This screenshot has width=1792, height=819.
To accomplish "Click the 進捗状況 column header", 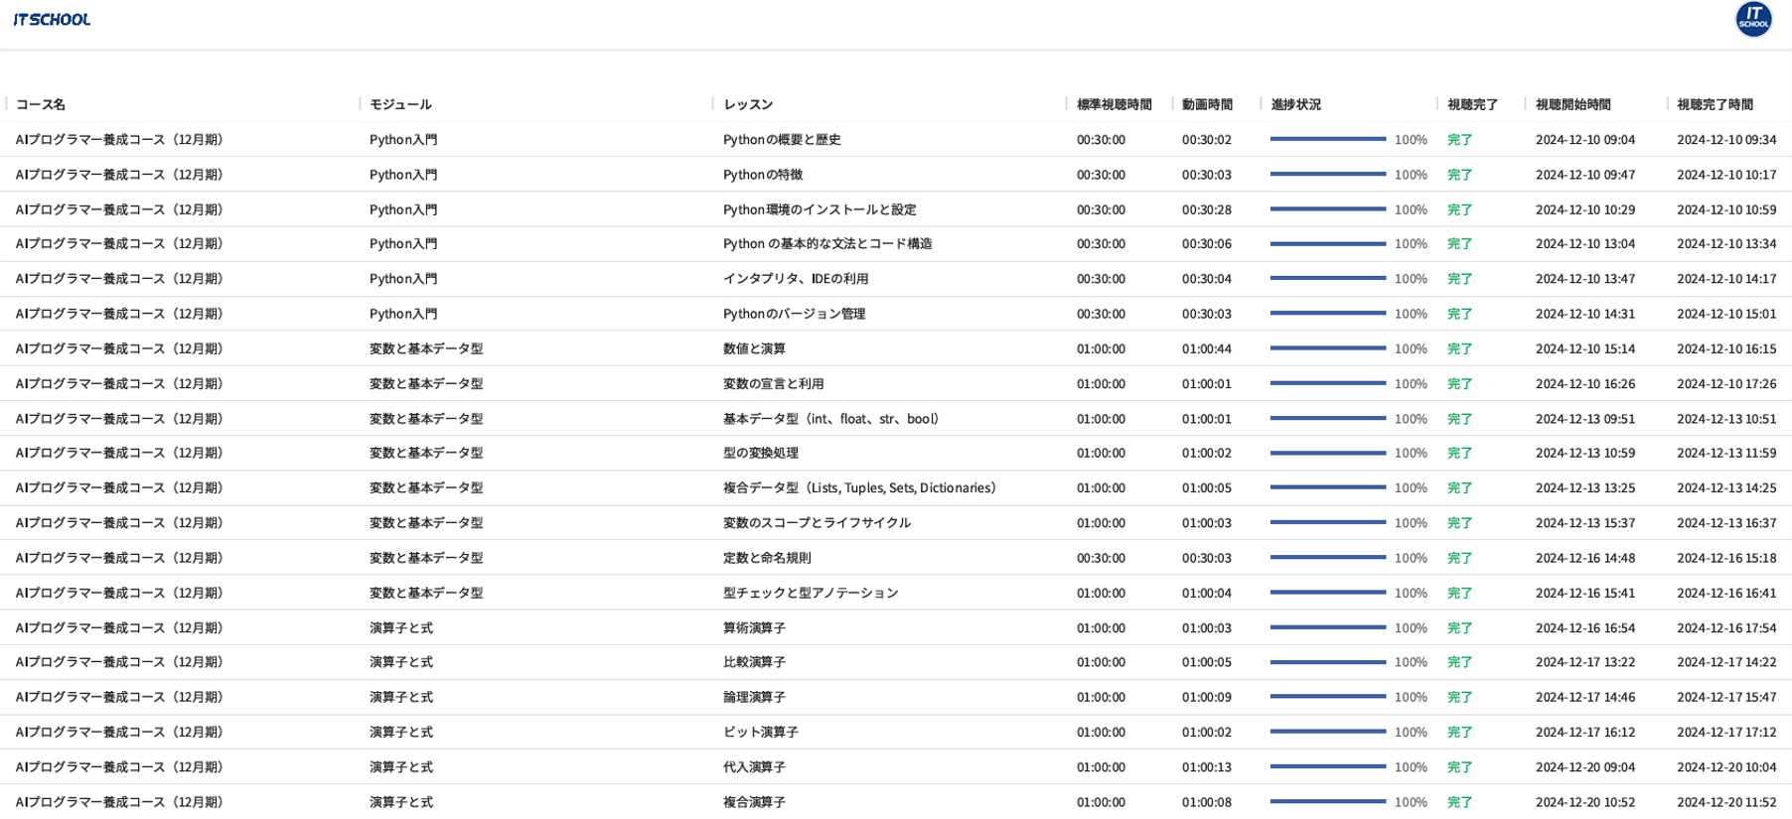I will (x=1296, y=104).
